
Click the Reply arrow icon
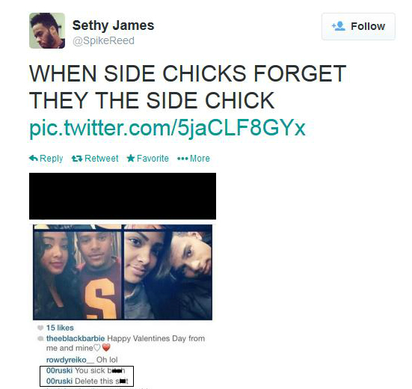pyautogui.click(x=34, y=159)
